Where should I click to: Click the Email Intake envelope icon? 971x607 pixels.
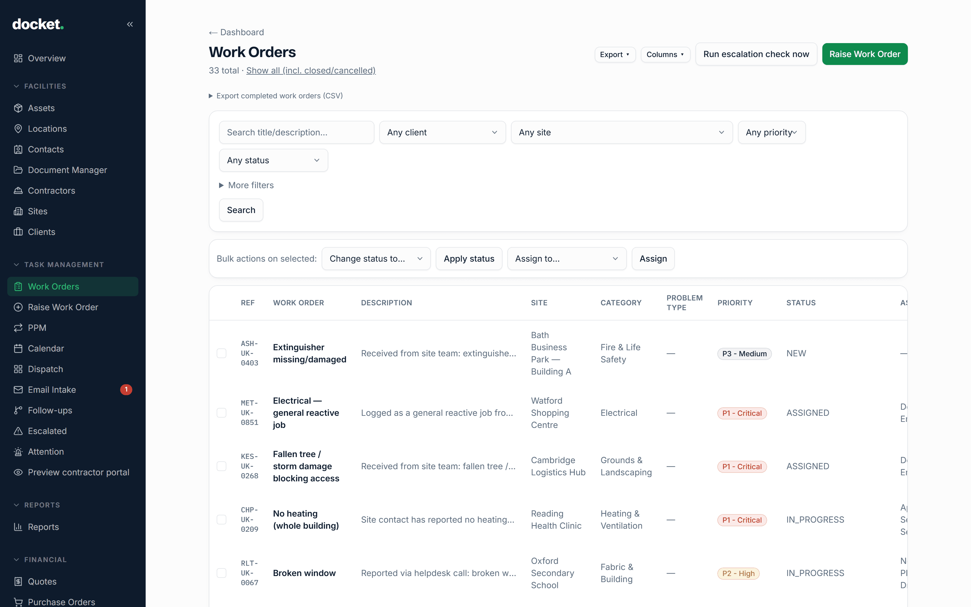pos(18,390)
